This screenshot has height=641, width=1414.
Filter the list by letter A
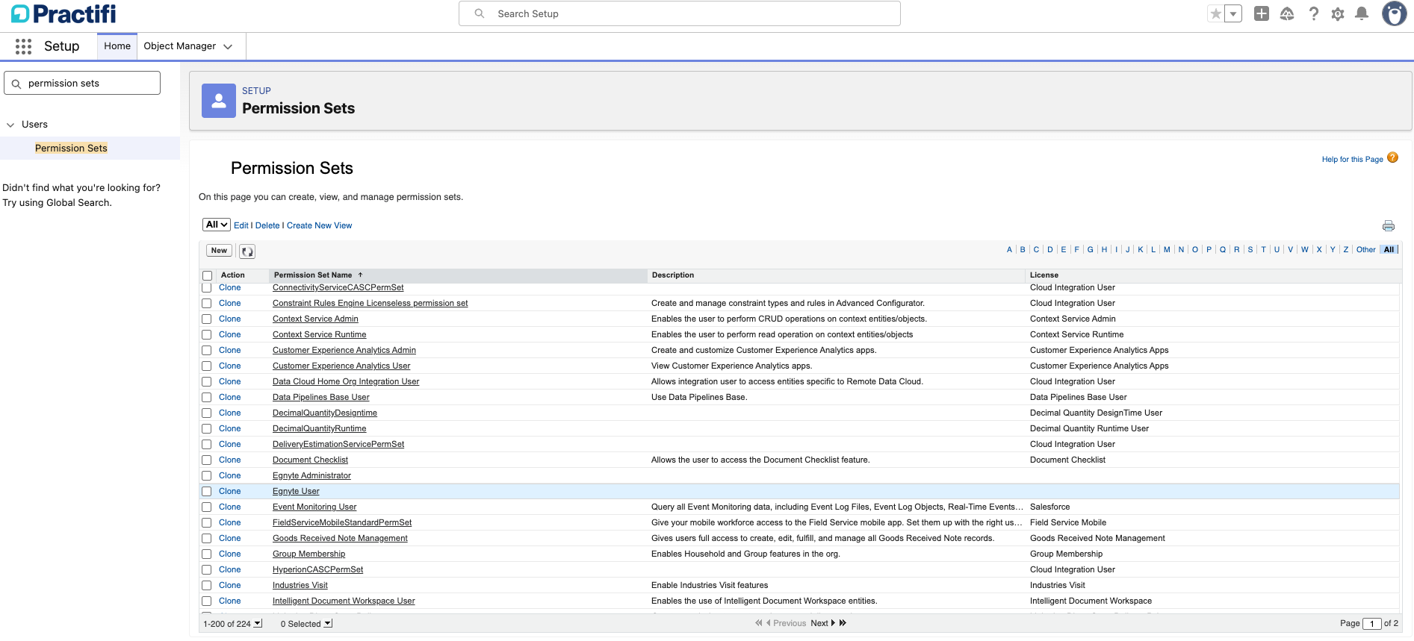[1009, 250]
